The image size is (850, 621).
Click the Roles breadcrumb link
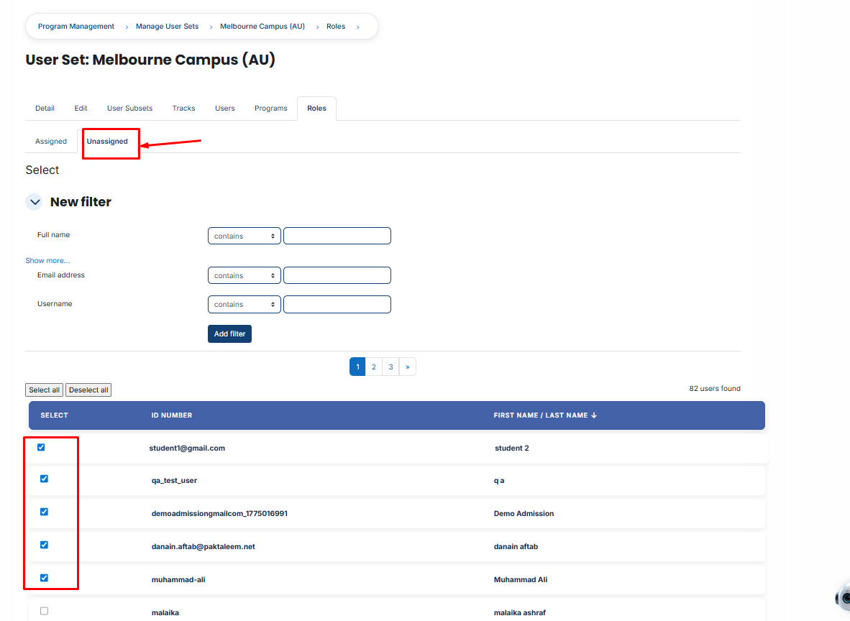[336, 27]
